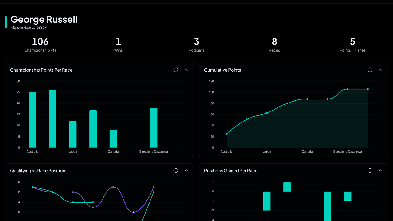Click the Canada bar in points chart
The image size is (393, 221).
pyautogui.click(x=113, y=139)
